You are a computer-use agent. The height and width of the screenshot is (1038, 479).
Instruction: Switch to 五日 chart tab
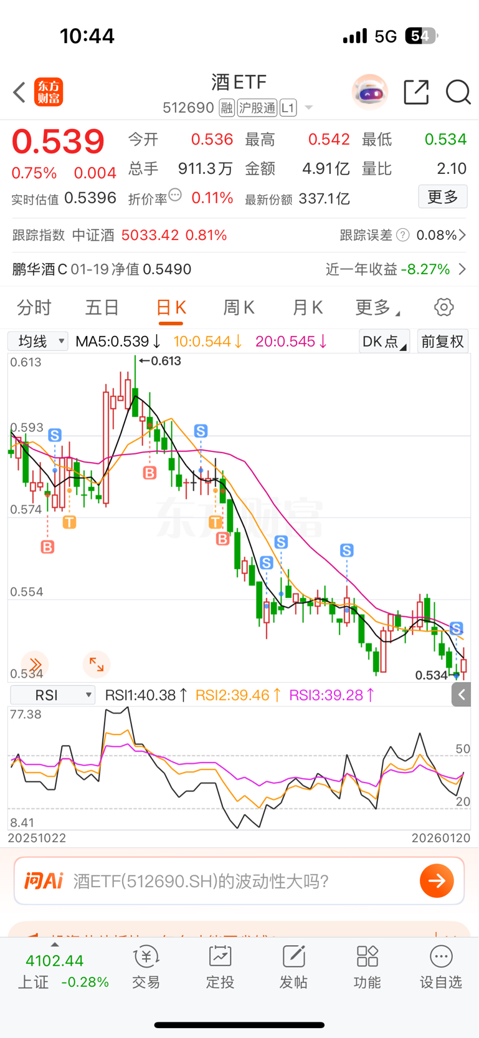[x=102, y=307]
